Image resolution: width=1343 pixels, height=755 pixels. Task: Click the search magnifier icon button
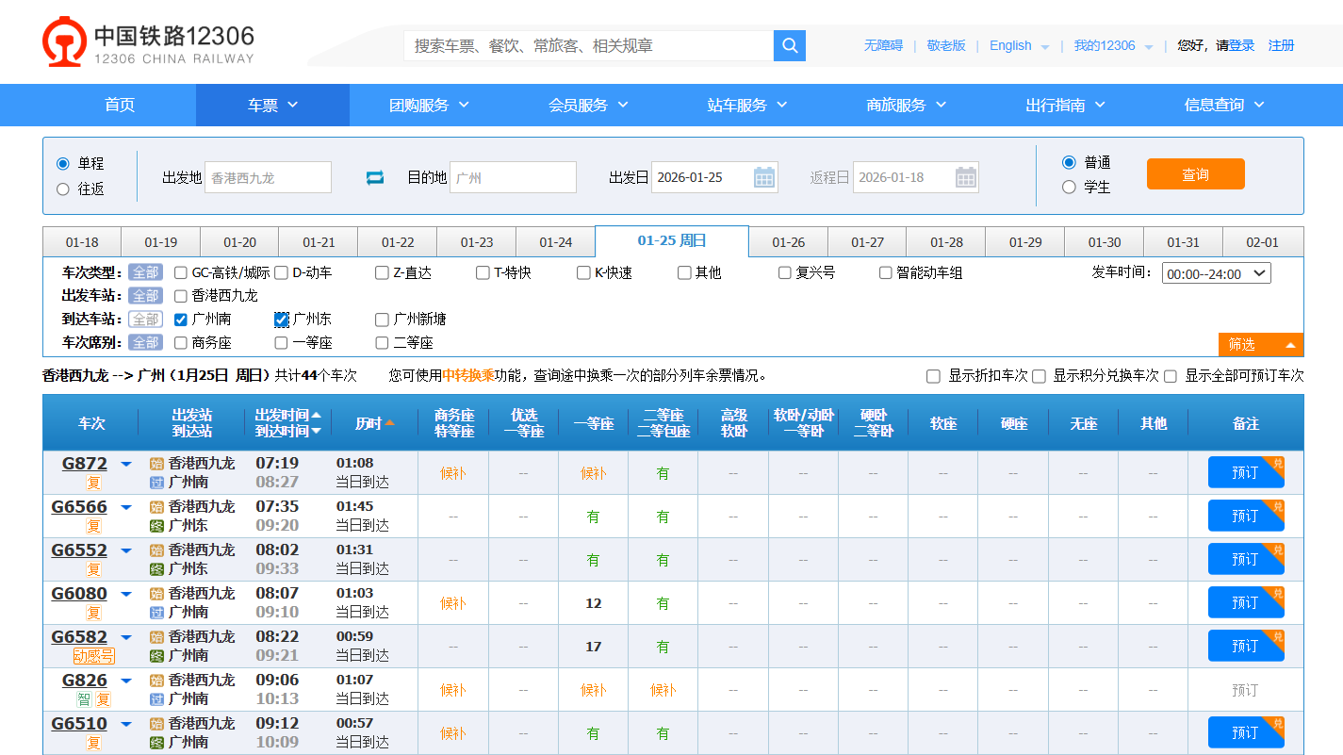790,45
